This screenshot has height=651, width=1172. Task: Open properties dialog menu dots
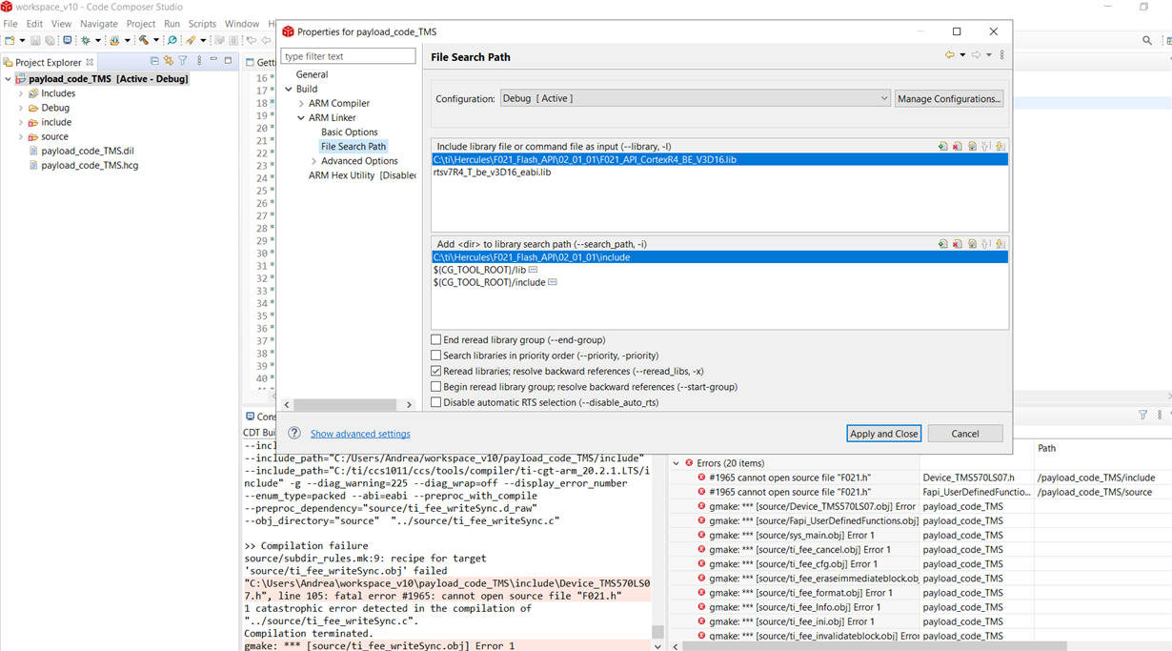tap(1001, 55)
